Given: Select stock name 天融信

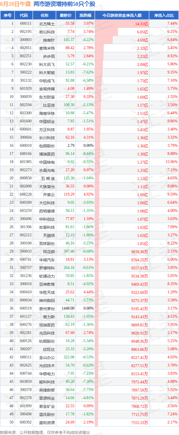Looking at the screenshot, I should (x=49, y=235).
